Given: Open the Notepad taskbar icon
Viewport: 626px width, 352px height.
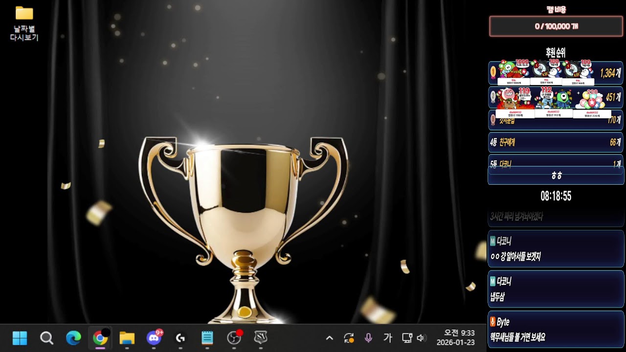Looking at the screenshot, I should 207,338.
